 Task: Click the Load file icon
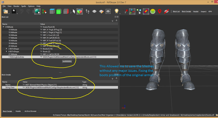(6, 12)
